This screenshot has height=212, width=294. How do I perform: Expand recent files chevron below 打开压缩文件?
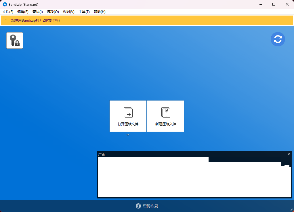(128, 135)
